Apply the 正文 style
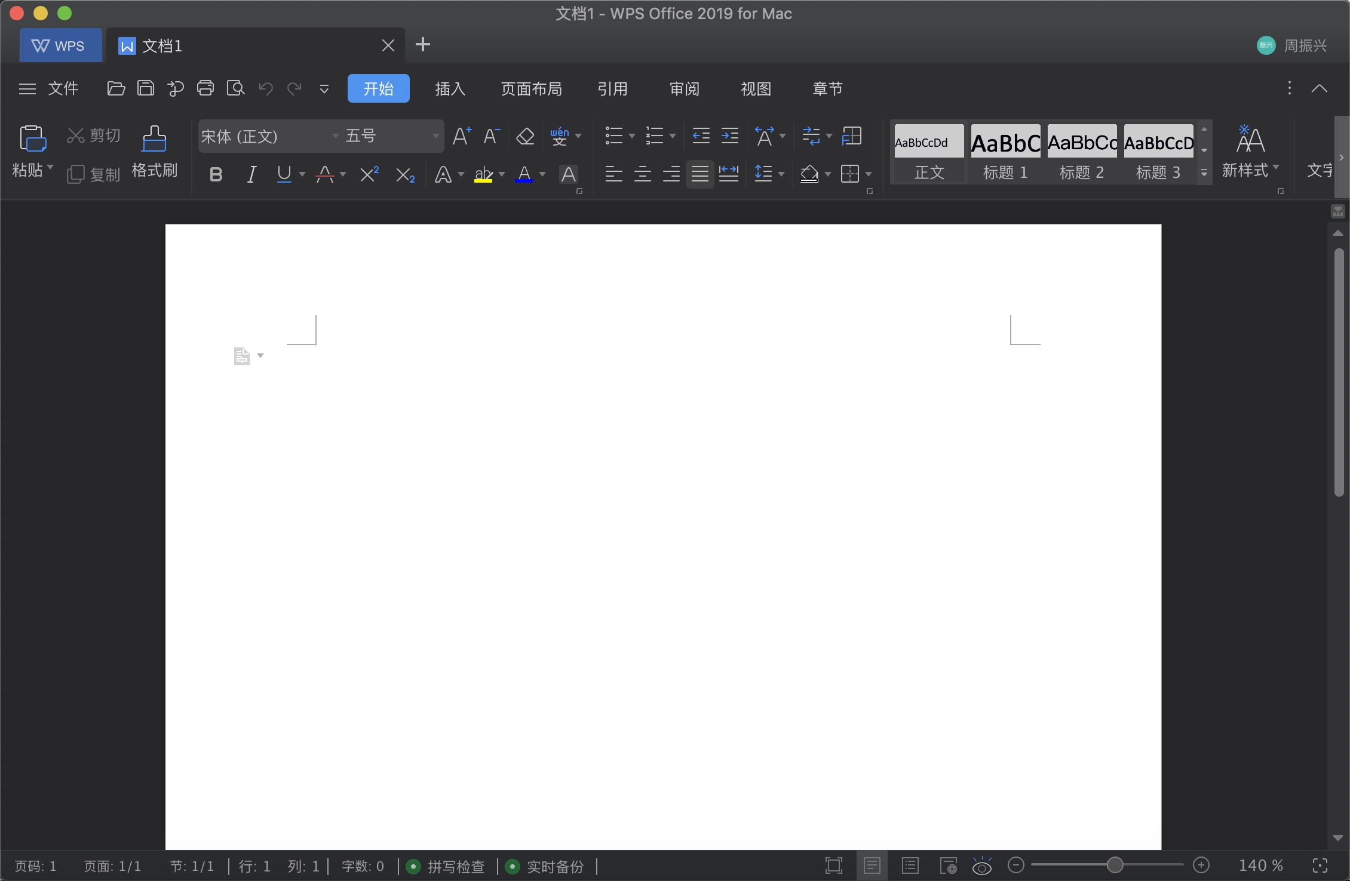Image resolution: width=1350 pixels, height=881 pixels. coord(929,153)
